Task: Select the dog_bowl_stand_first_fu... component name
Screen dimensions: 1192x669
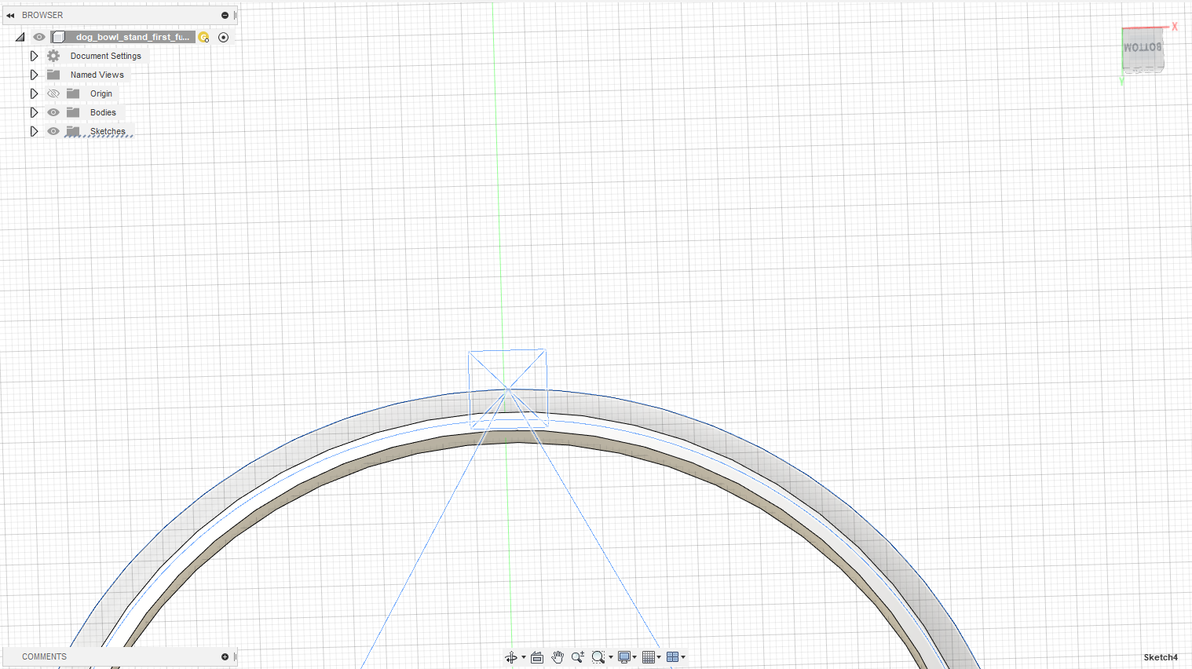Action: 132,37
